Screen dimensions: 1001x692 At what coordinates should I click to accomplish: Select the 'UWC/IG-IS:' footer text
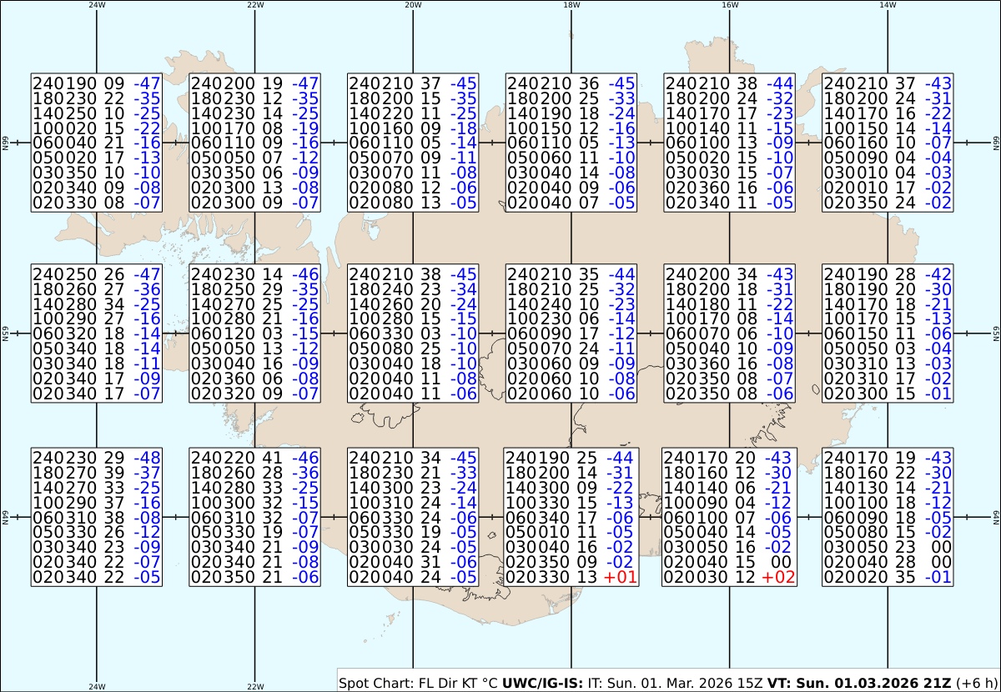click(x=543, y=682)
